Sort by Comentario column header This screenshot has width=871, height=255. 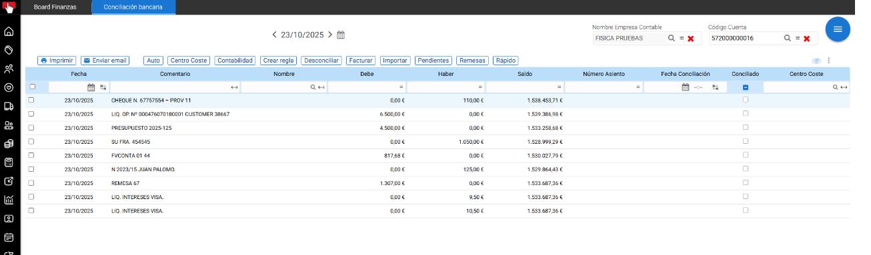(x=175, y=74)
